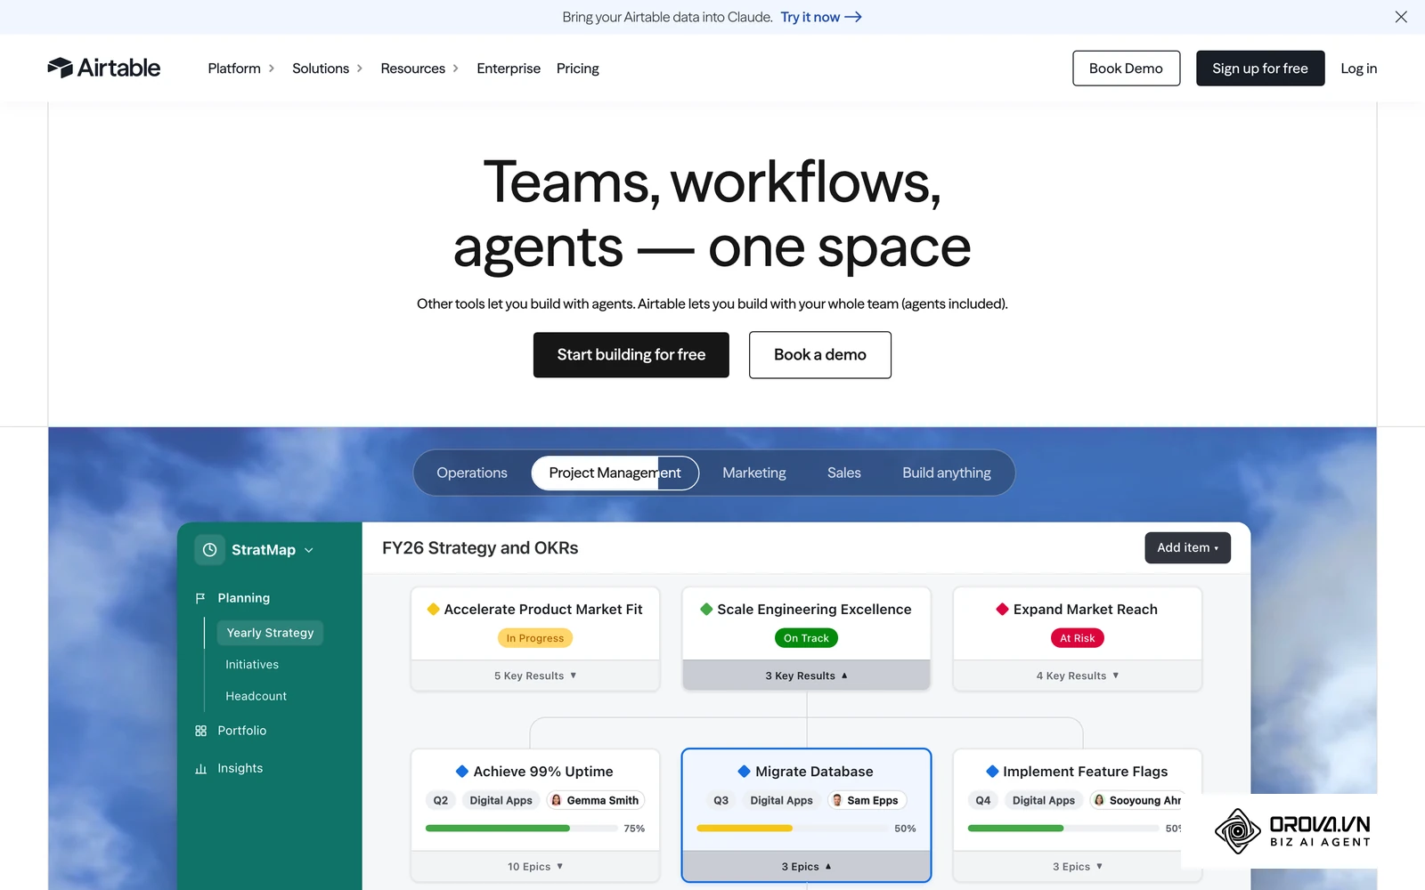Expand 10 Epics under Achieve 99% Uptime
This screenshot has height=890, width=1425.
(x=535, y=866)
